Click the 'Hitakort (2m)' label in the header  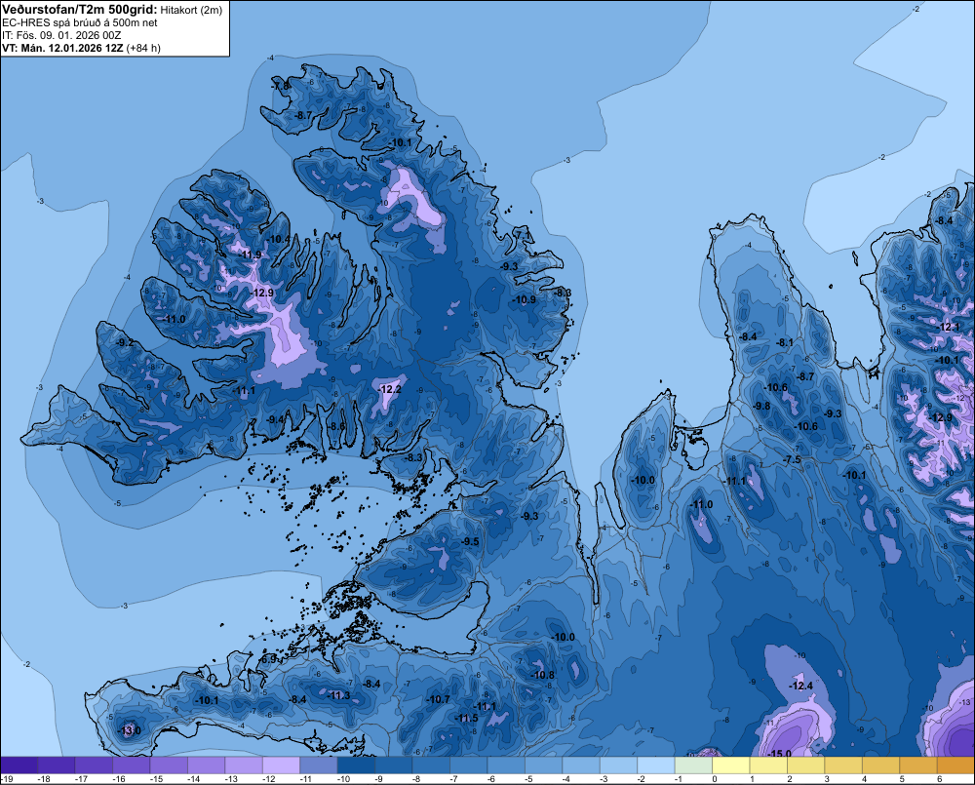click(191, 10)
